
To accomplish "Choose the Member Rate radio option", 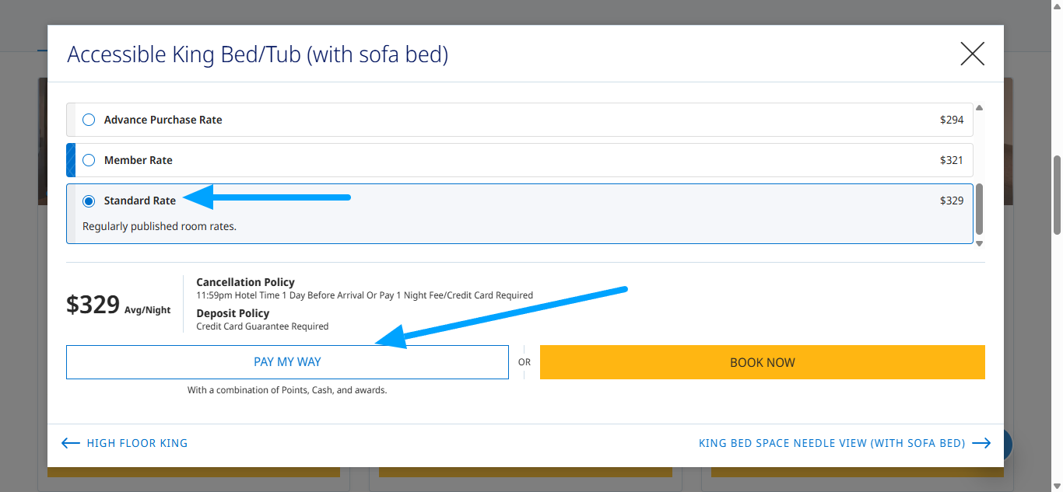I will pyautogui.click(x=89, y=160).
